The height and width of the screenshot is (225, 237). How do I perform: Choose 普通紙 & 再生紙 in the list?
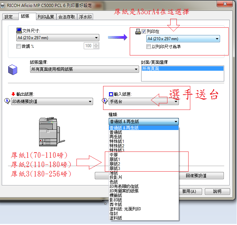144,128
